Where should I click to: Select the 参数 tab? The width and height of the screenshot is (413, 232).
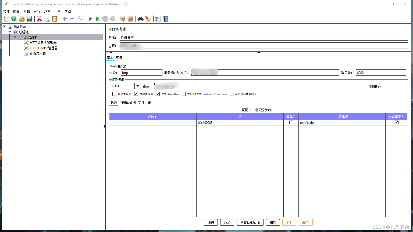click(x=114, y=103)
